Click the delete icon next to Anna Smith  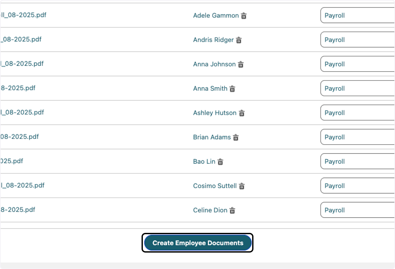pos(232,89)
